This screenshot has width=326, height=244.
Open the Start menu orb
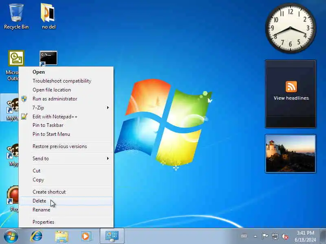(x=11, y=236)
